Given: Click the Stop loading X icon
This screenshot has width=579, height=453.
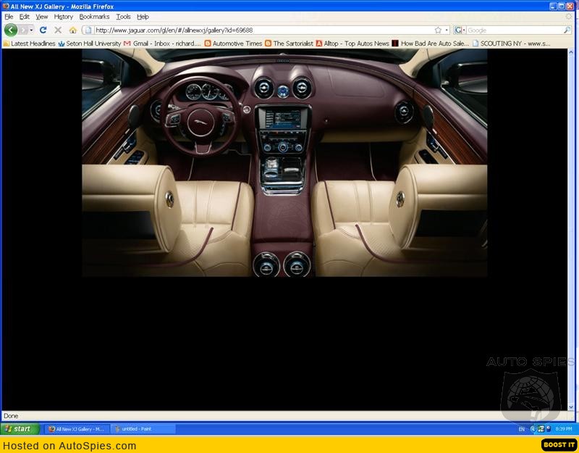Looking at the screenshot, I should [58, 30].
